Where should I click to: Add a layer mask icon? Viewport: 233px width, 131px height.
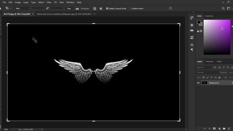coord(214,128)
